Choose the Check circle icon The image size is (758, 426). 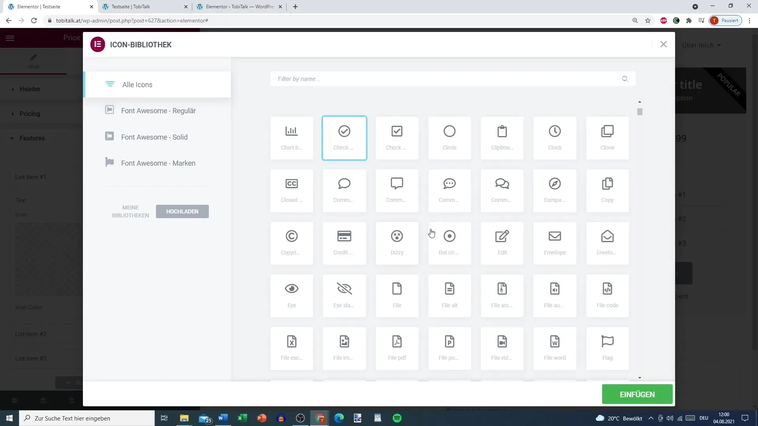point(344,138)
